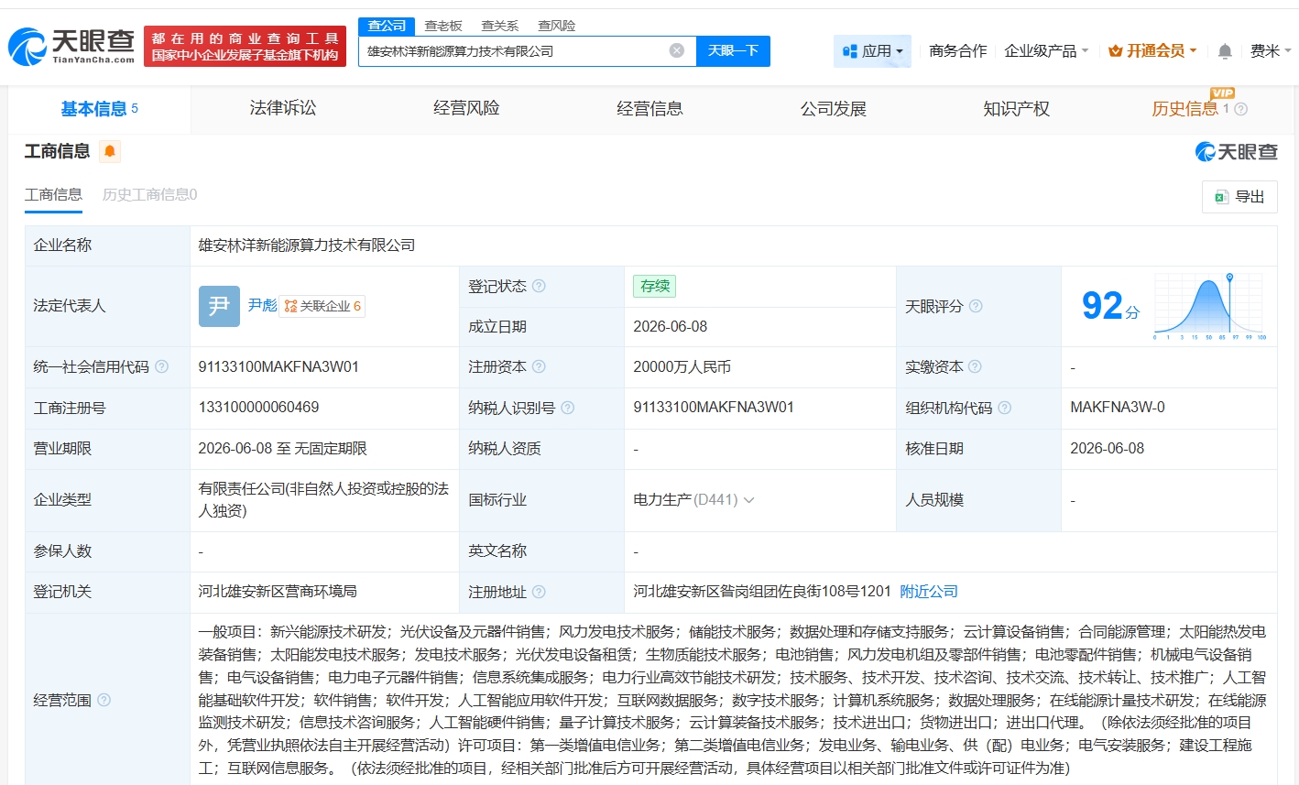Screen dimensions: 1299x785
Task: Click the red 国家中小企业发展子基金 banner
Action: 246,46
